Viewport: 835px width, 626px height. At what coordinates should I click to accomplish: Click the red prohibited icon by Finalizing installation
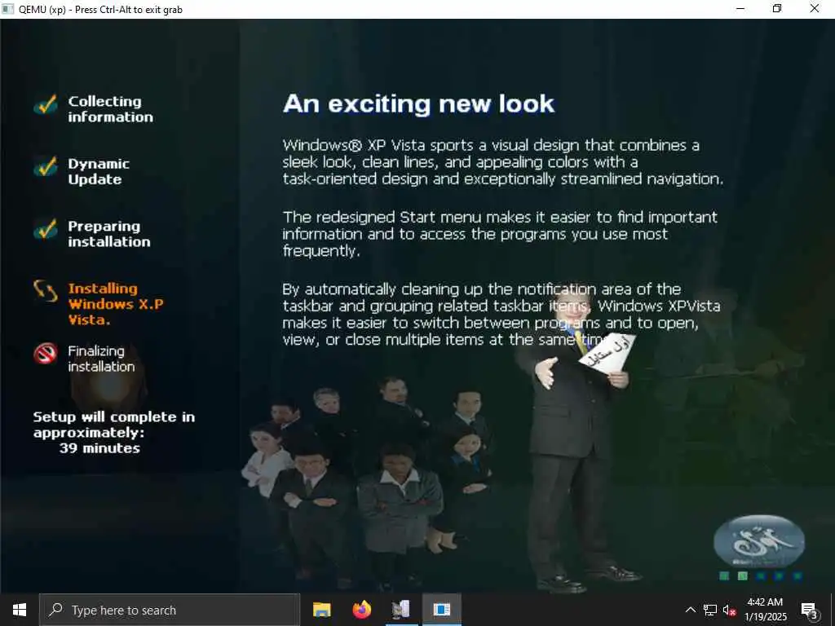click(x=46, y=354)
